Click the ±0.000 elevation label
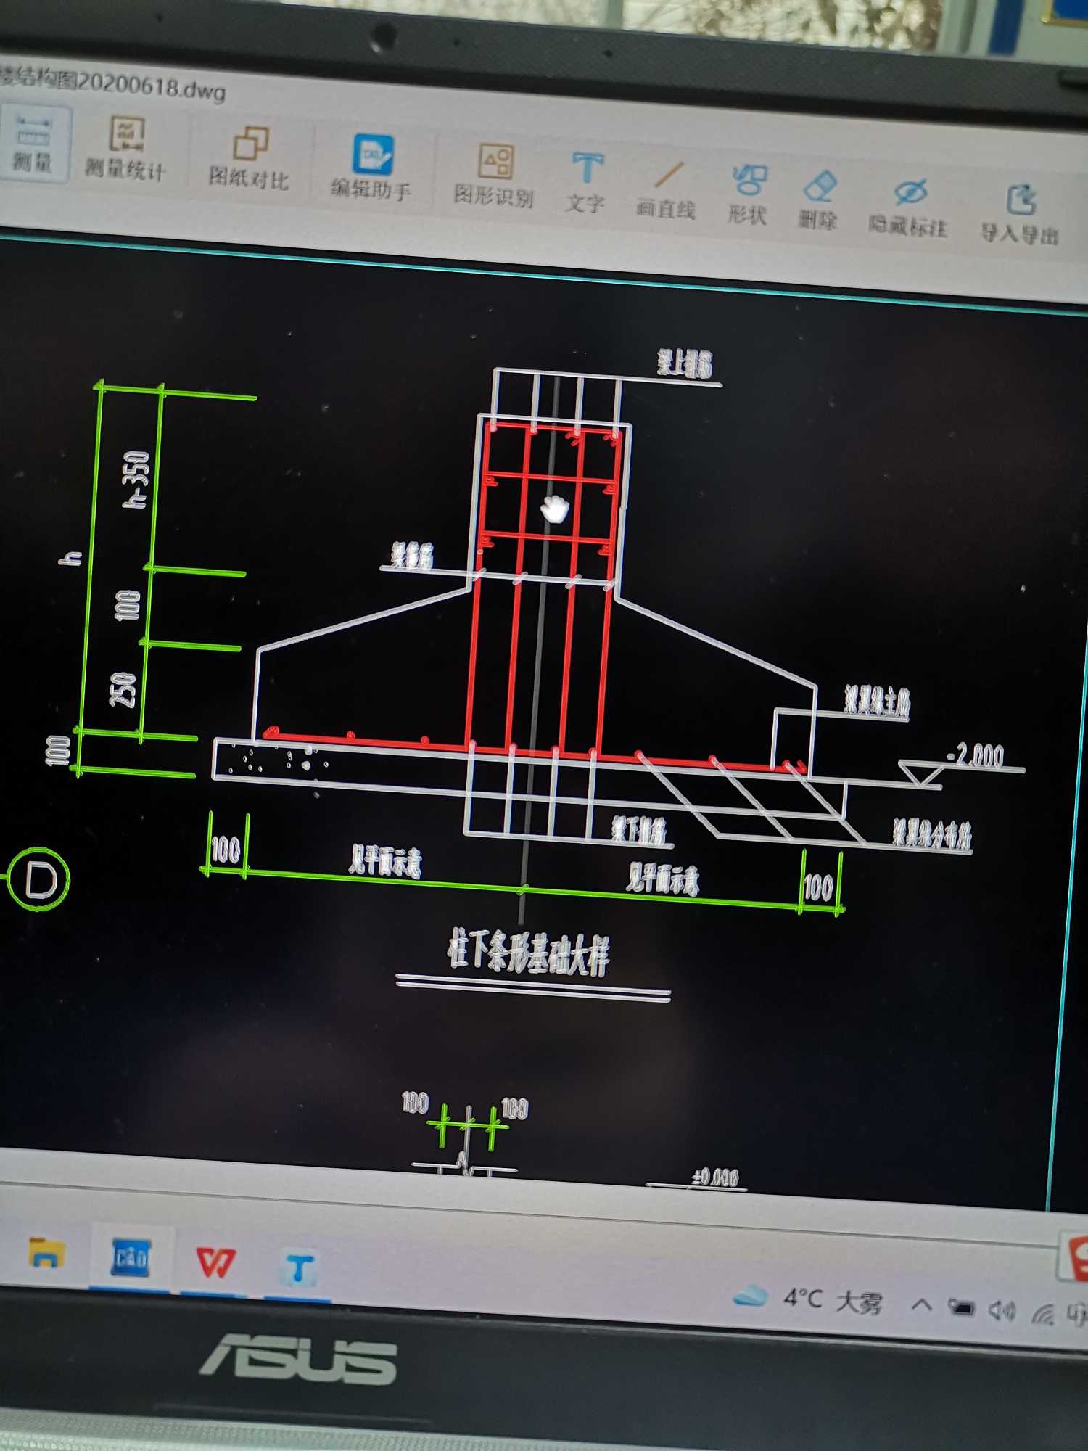Viewport: 1088px width, 1451px height. 715,1177
